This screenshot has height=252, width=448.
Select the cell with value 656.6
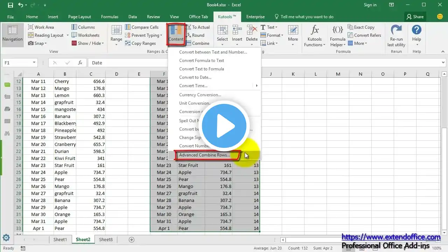tap(91, 82)
